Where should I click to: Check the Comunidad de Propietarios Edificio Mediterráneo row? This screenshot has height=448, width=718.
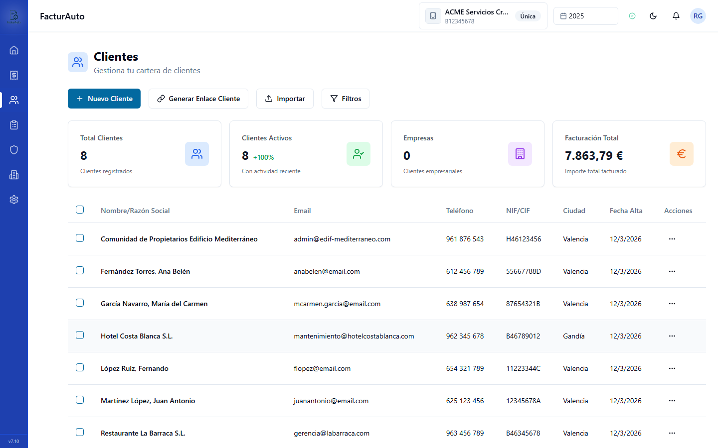pos(80,238)
